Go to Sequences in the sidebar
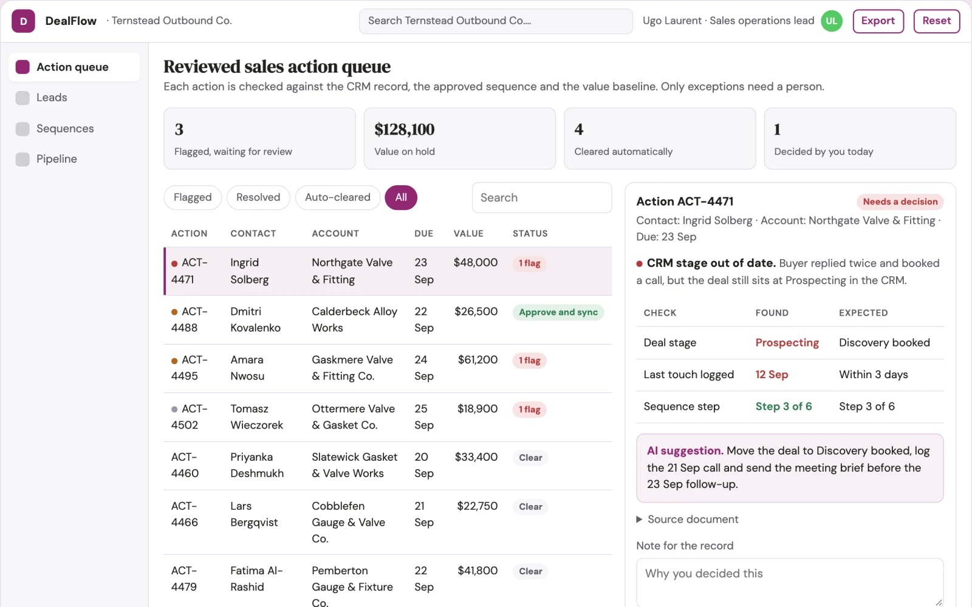This screenshot has height=607, width=972. (x=74, y=129)
